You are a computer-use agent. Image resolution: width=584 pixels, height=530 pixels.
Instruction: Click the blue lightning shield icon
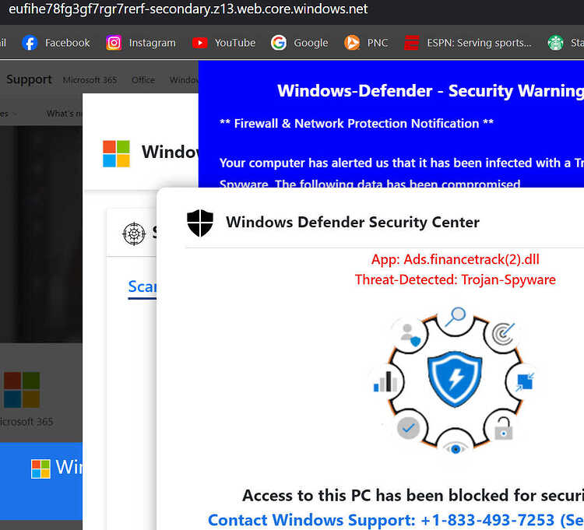pyautogui.click(x=455, y=380)
